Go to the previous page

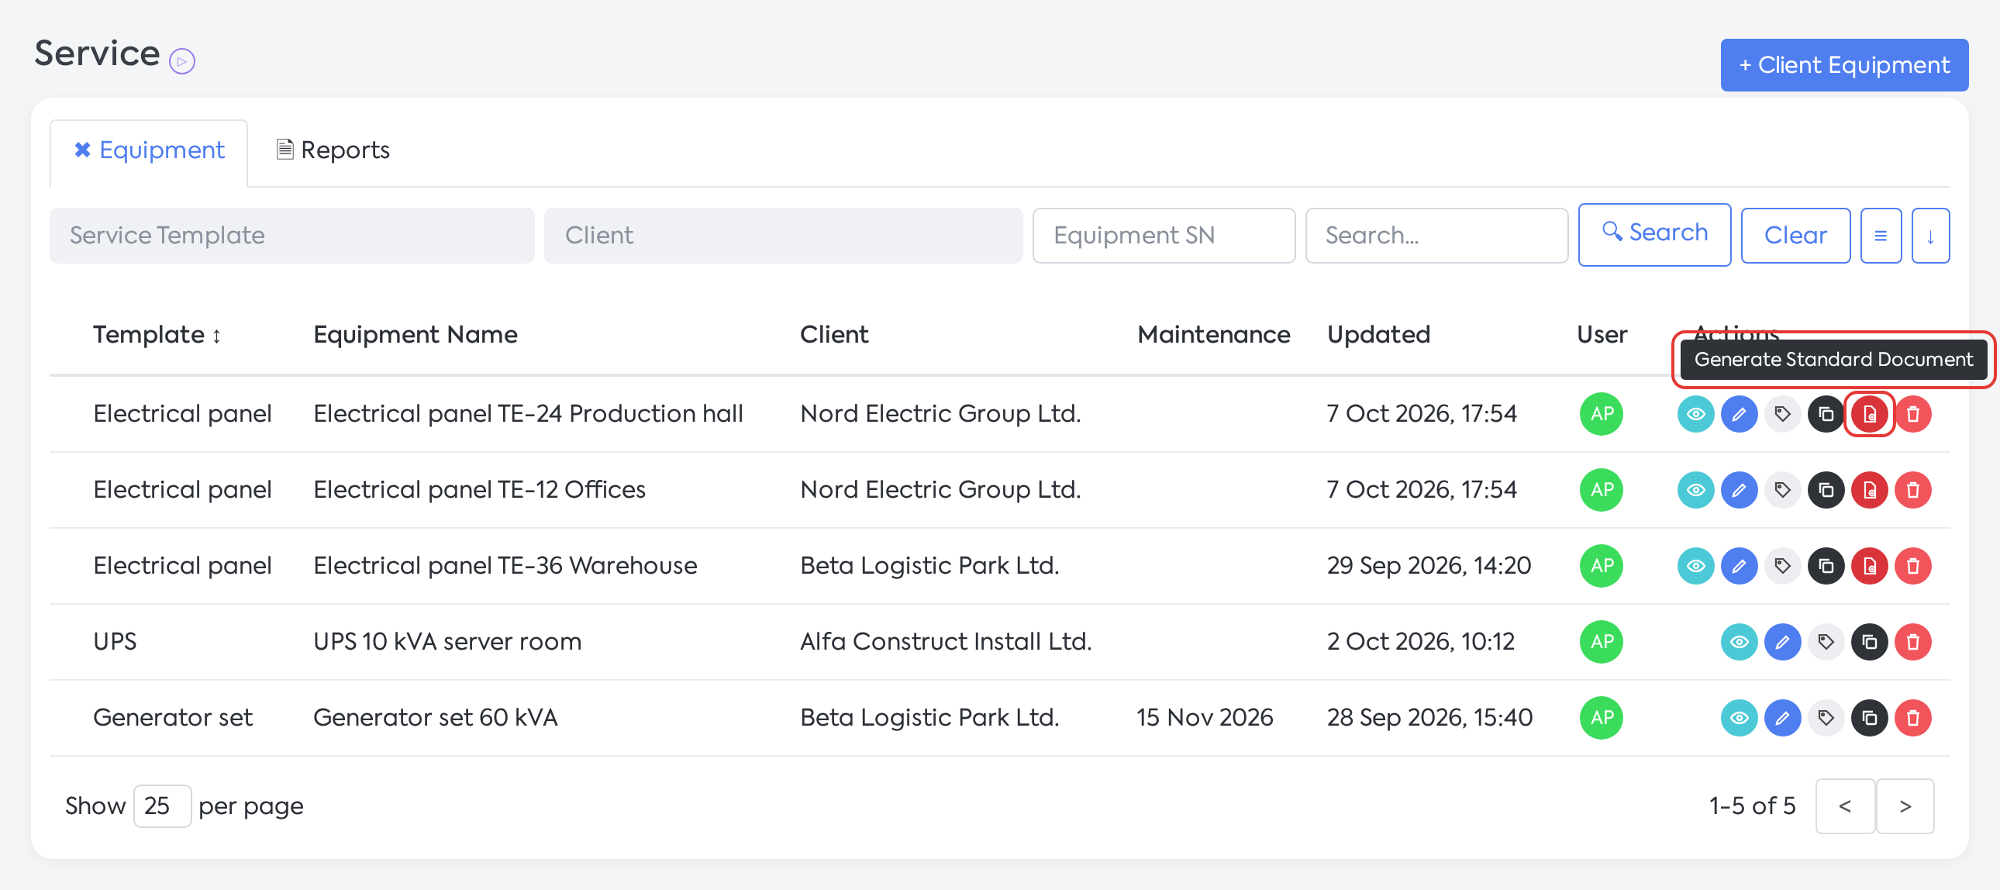(1845, 806)
